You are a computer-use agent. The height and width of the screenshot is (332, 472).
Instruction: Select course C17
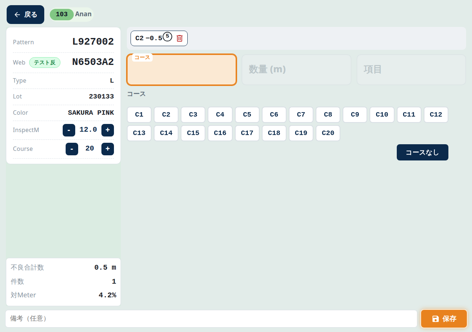tap(247, 133)
